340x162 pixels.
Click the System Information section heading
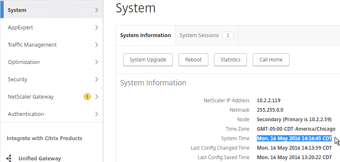(x=153, y=83)
